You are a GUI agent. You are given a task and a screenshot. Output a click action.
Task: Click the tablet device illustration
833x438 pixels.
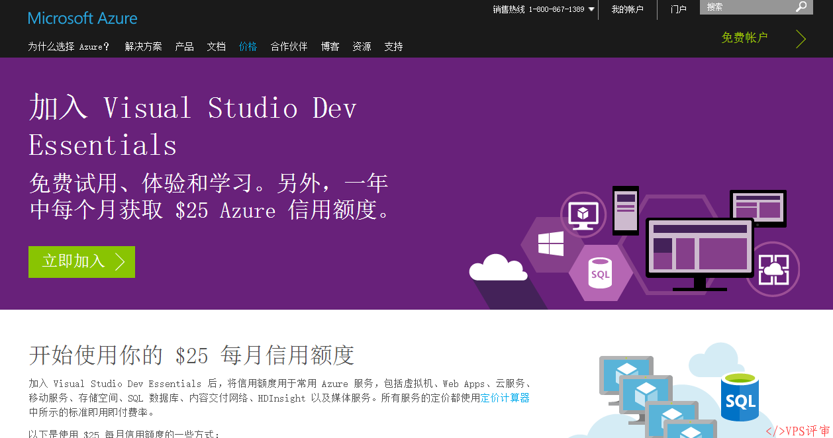758,208
